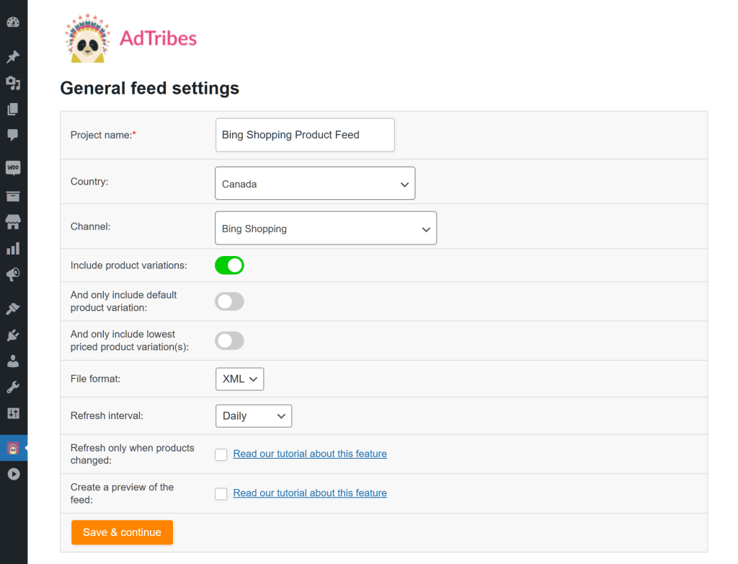Open the Pages sidebar icon
The width and height of the screenshot is (738, 564).
tap(13, 110)
